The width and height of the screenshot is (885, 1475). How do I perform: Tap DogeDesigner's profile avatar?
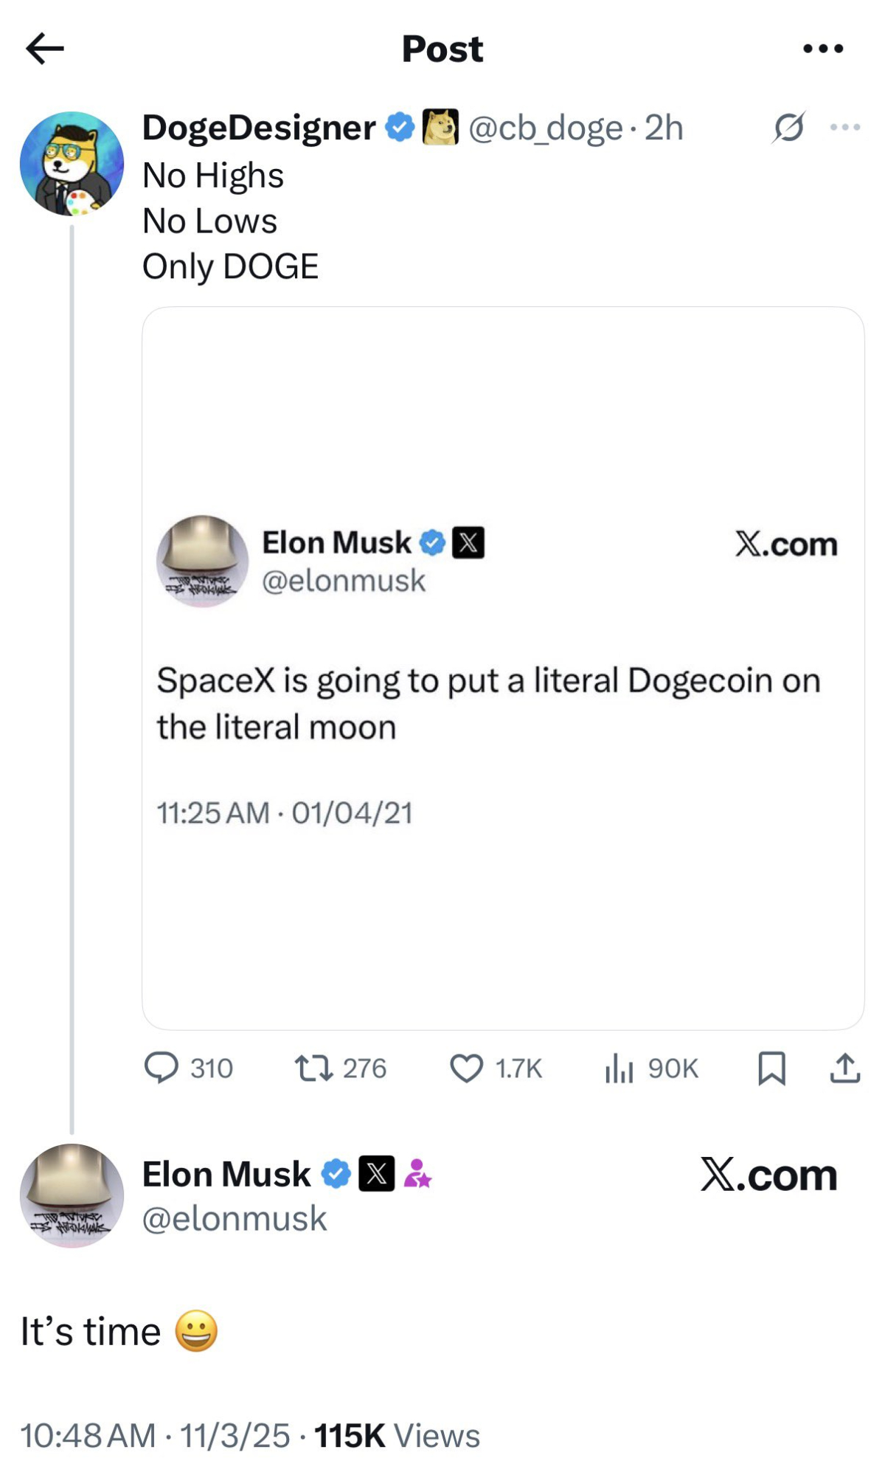pos(72,164)
